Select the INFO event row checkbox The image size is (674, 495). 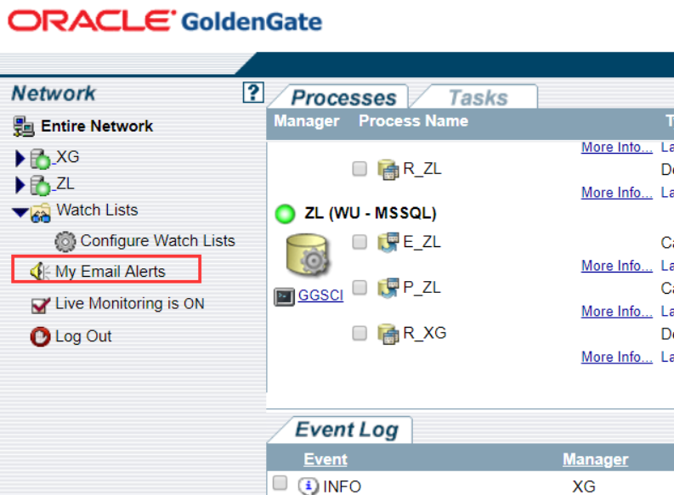pos(280,482)
